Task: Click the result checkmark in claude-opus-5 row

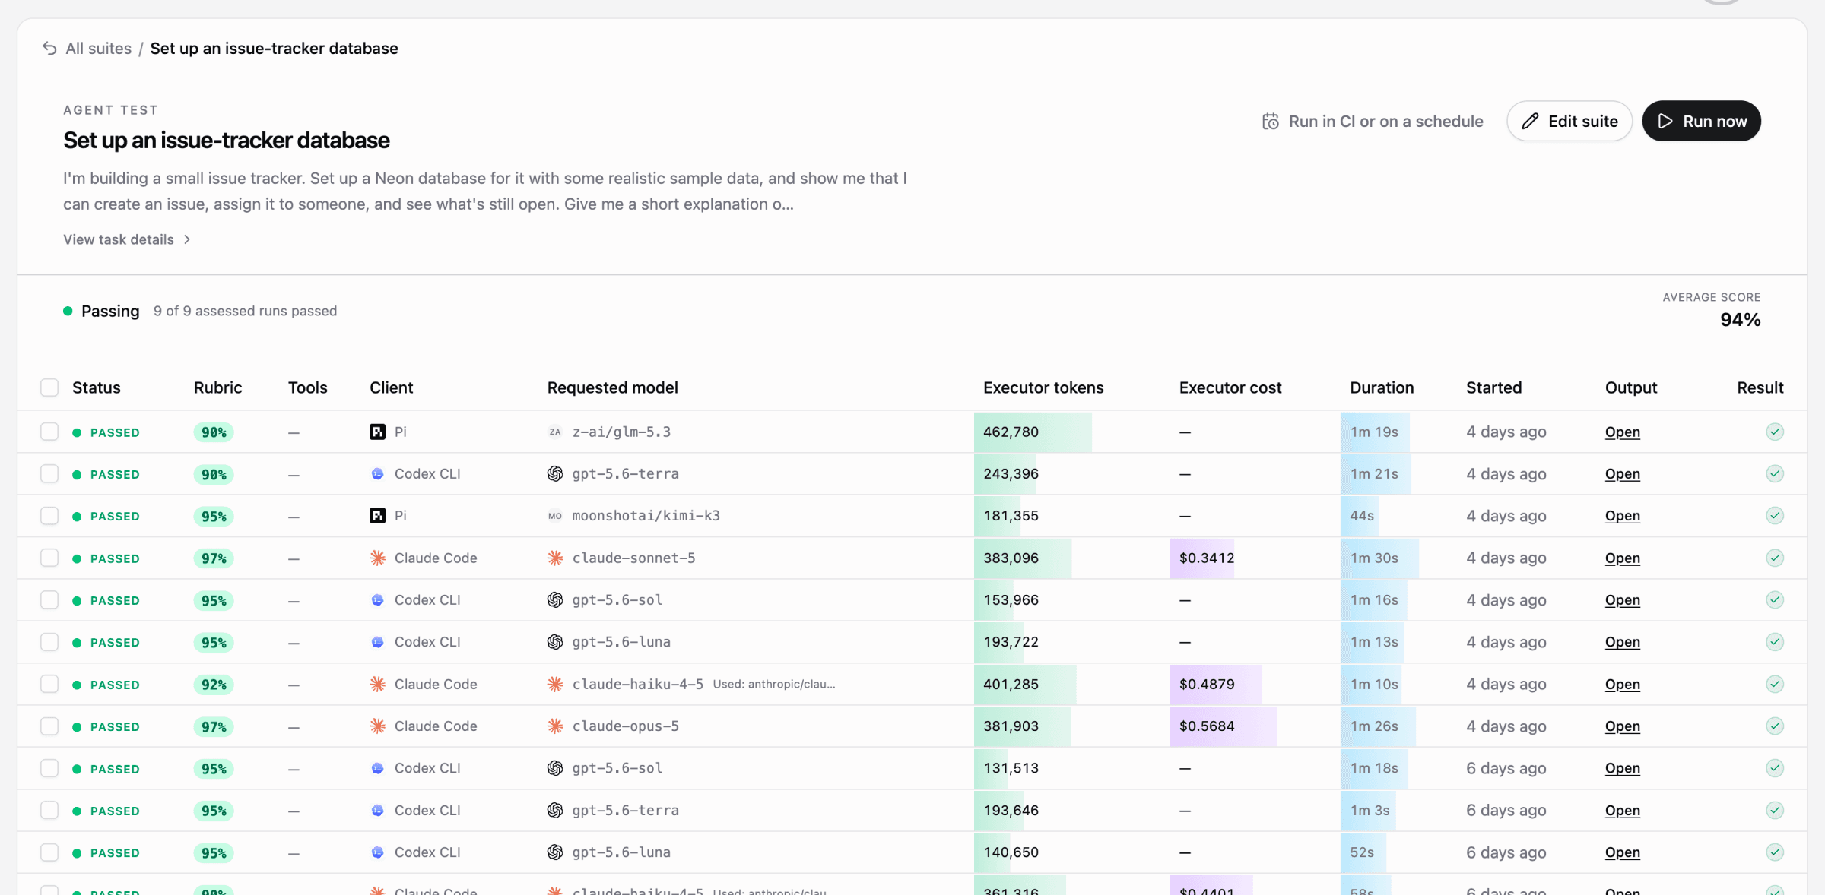Action: coord(1775,726)
